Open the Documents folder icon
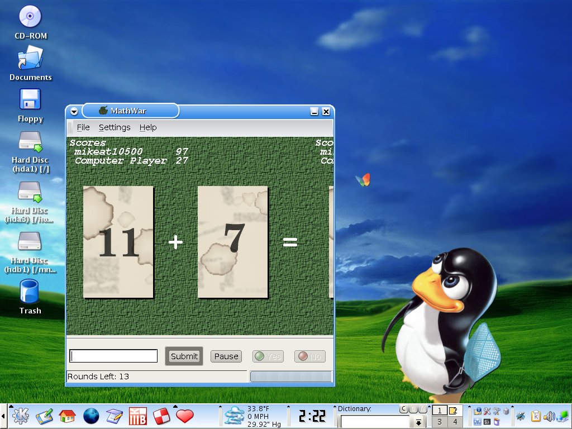The image size is (572, 429). (30, 58)
